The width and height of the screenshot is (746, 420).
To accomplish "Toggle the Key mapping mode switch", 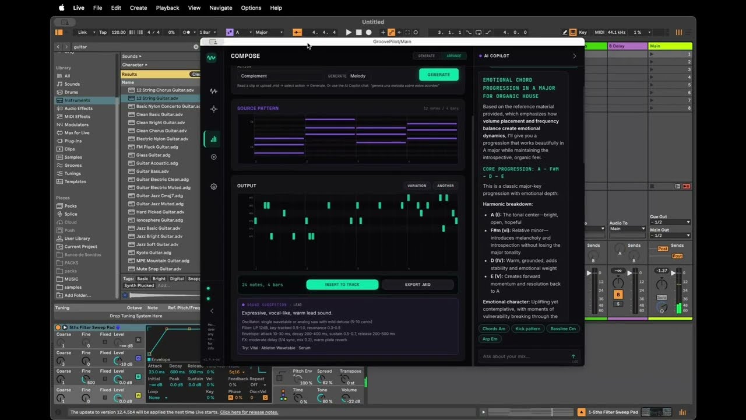I will (583, 32).
